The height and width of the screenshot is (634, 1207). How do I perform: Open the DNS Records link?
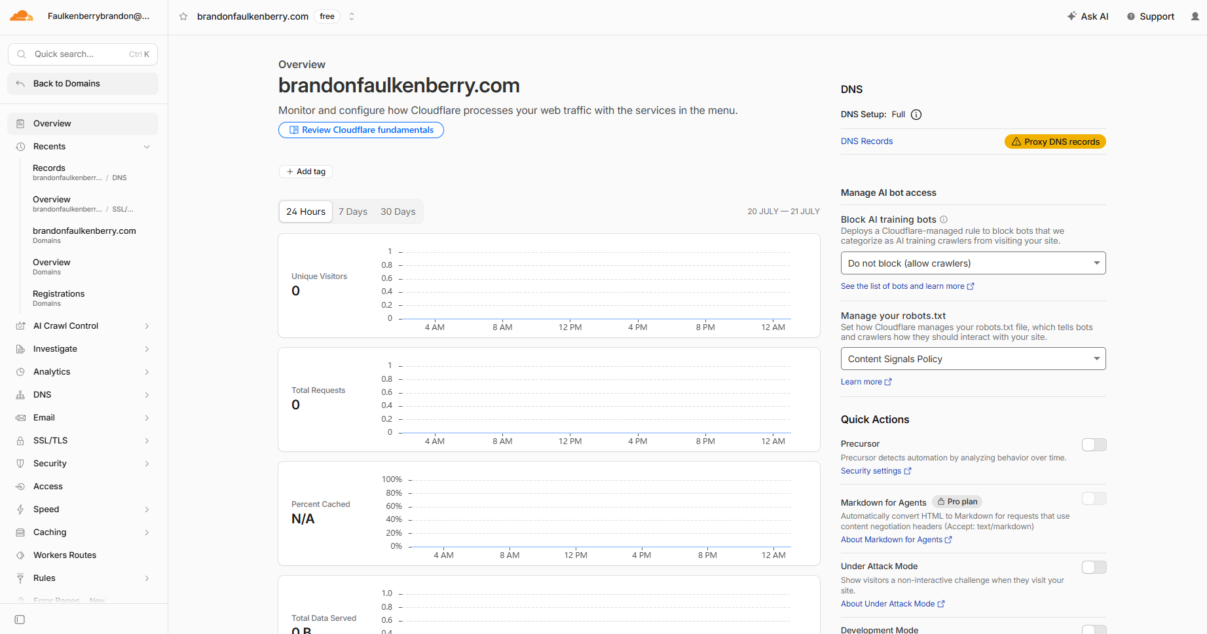click(866, 141)
